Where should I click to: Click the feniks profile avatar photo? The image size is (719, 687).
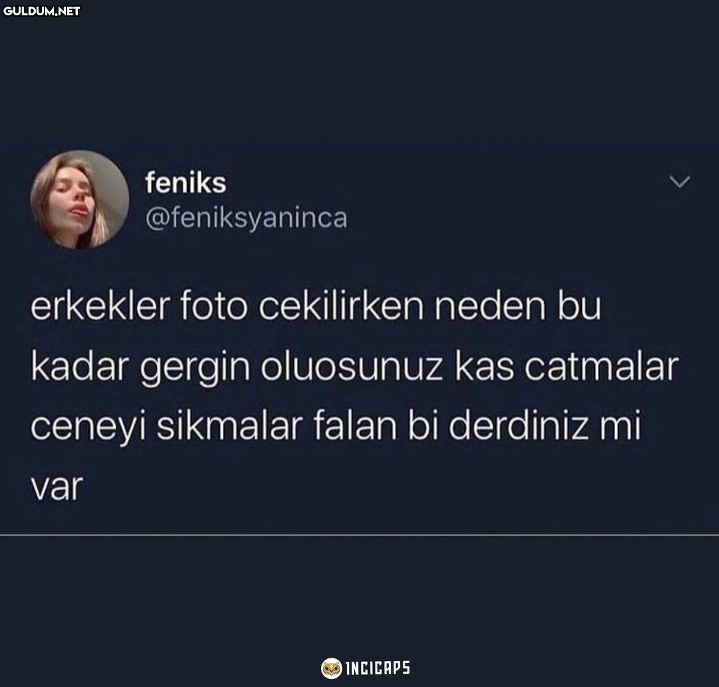(x=79, y=200)
